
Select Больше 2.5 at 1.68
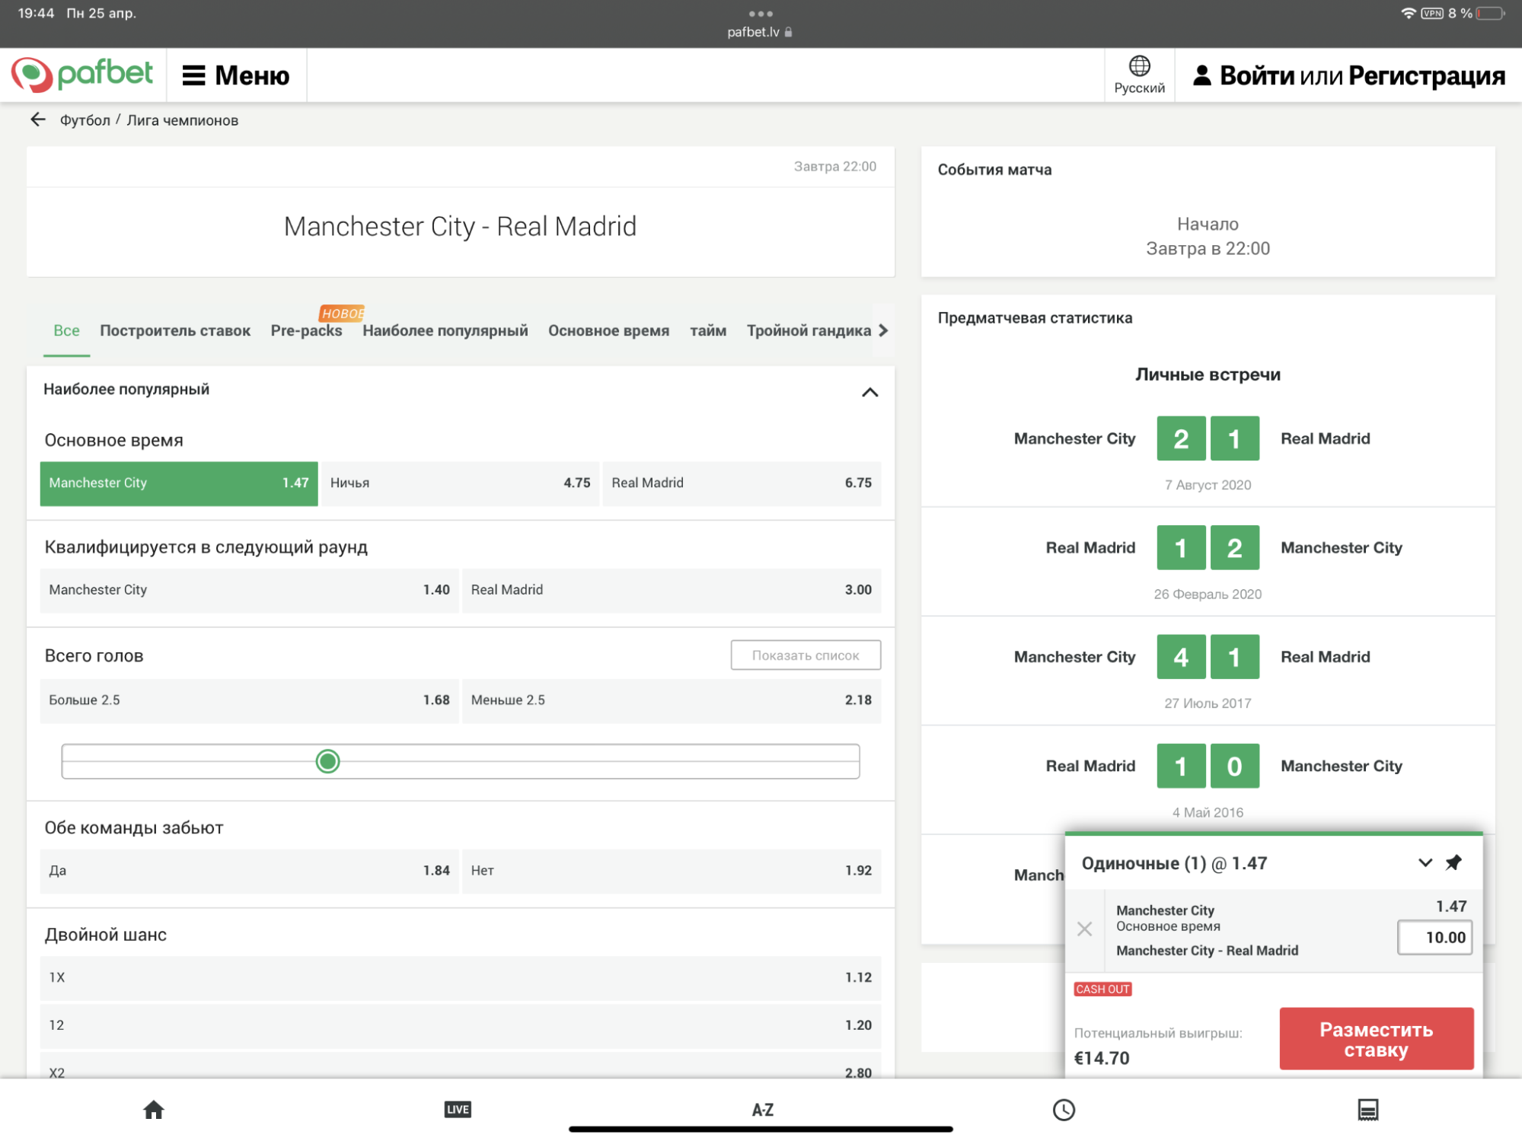coord(250,700)
